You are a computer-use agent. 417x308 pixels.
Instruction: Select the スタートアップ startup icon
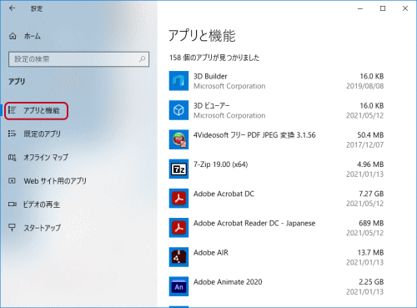(x=12, y=228)
